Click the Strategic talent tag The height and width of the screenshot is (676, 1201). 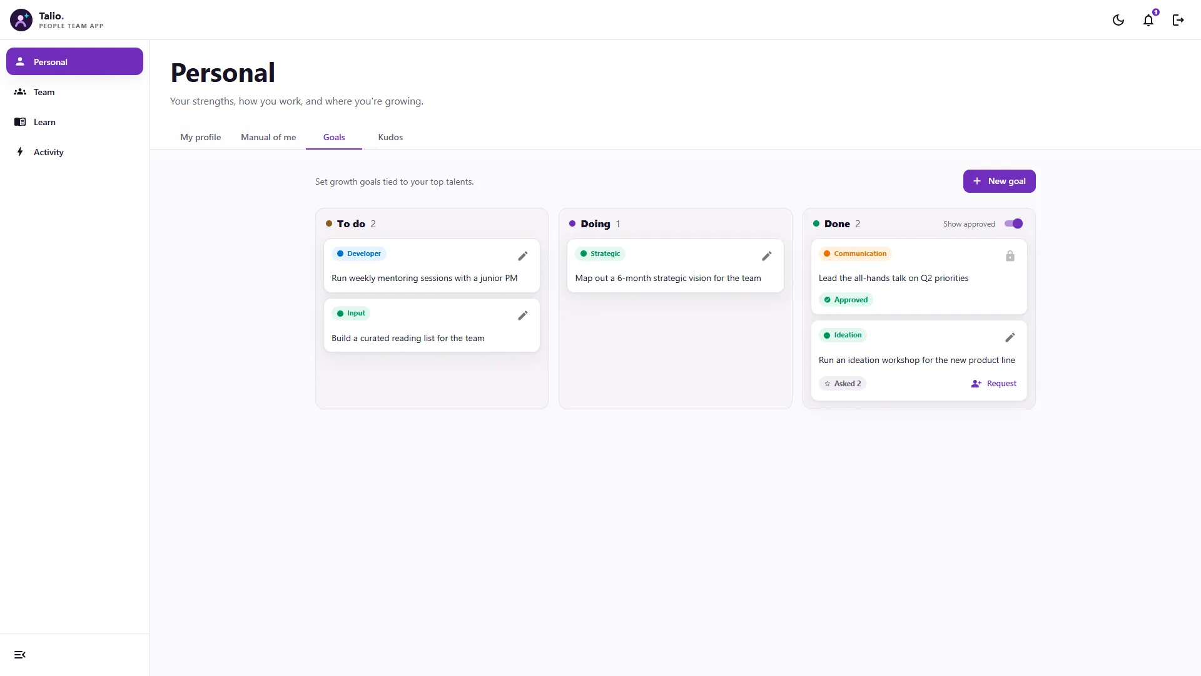(x=600, y=253)
